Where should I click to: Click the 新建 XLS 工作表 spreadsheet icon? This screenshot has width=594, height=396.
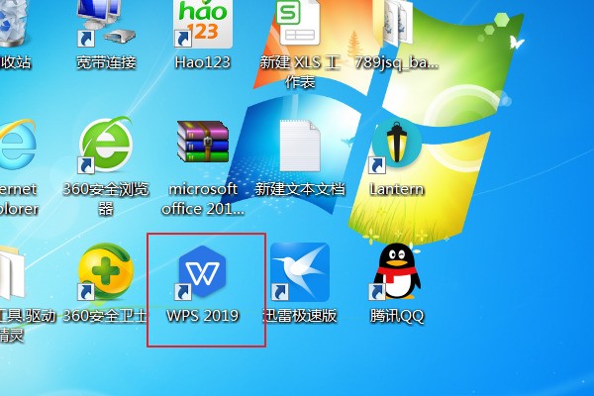[300, 24]
